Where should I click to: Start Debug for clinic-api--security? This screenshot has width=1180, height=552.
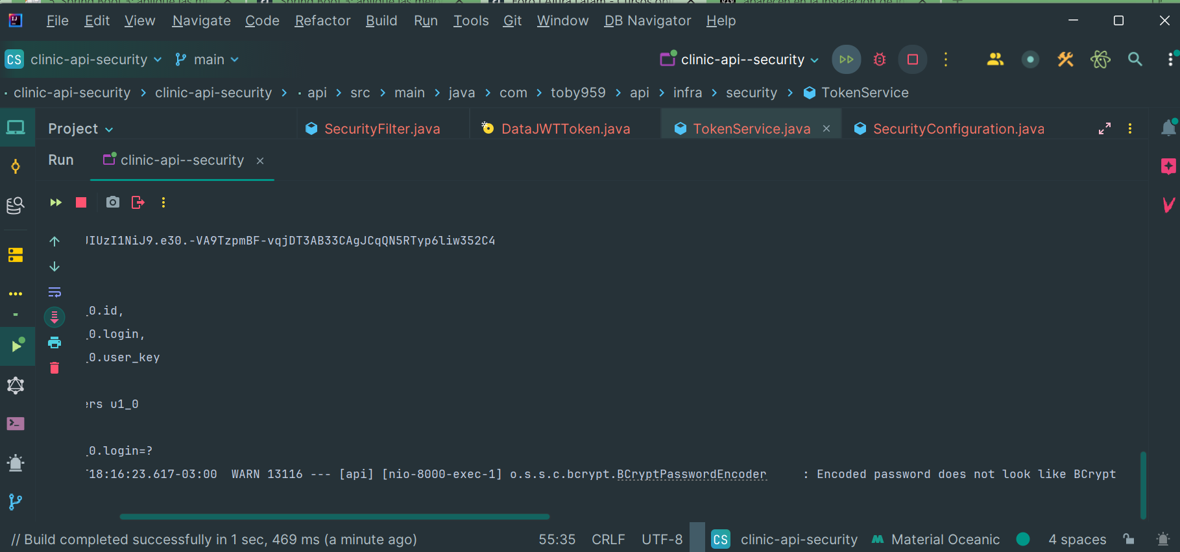880,60
